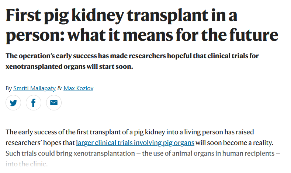
Task: Click the word 'xenotransplanted' in the subtitle
Action: tap(34, 67)
